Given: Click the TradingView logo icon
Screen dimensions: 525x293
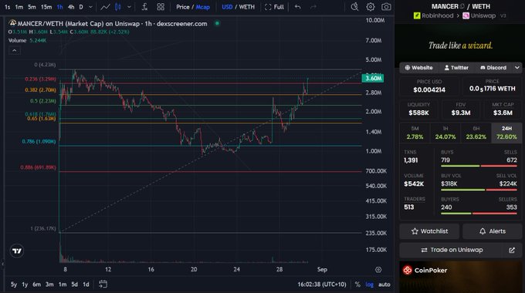Looking at the screenshot, I should tap(17, 251).
